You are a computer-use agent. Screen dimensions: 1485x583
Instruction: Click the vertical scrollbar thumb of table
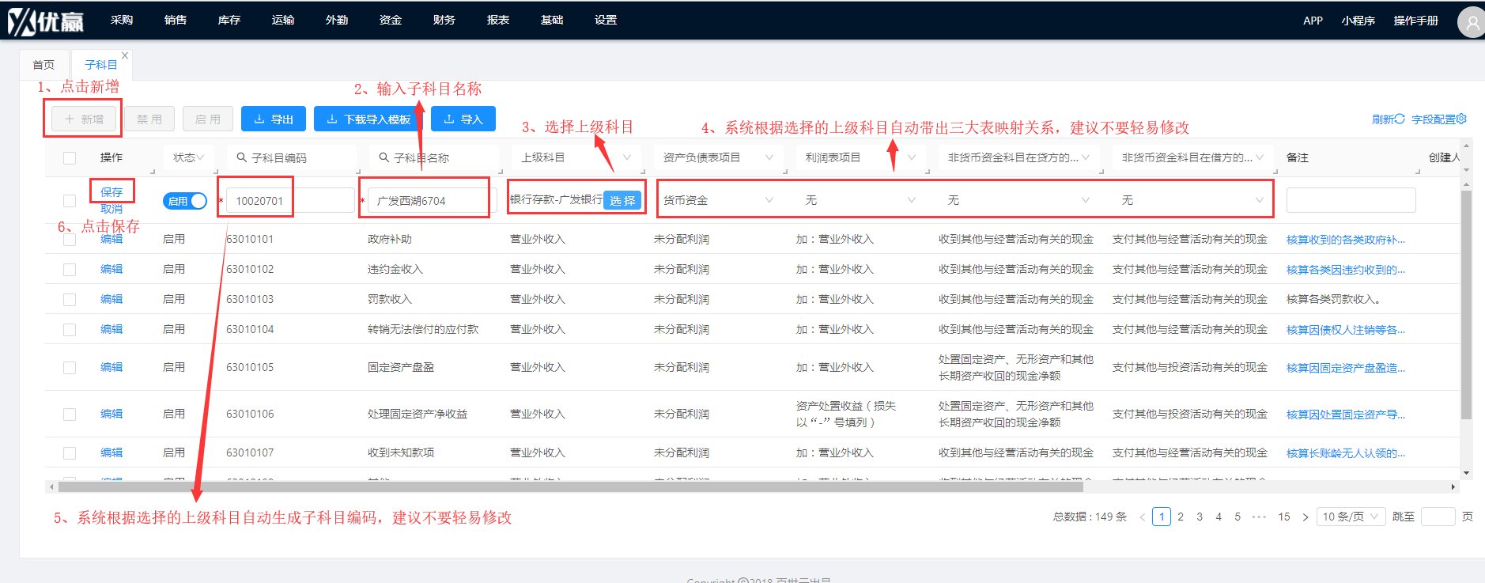pyautogui.click(x=1467, y=305)
